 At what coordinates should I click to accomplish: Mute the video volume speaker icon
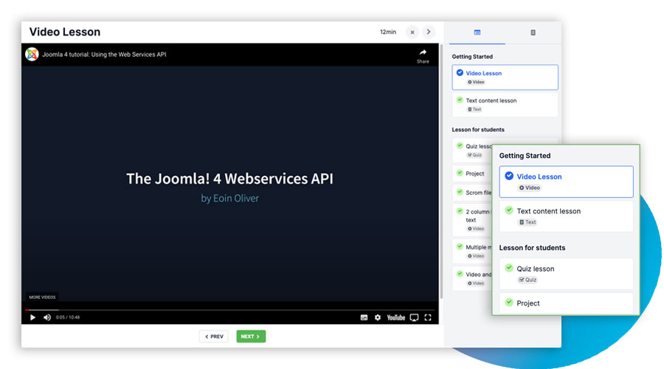click(47, 317)
